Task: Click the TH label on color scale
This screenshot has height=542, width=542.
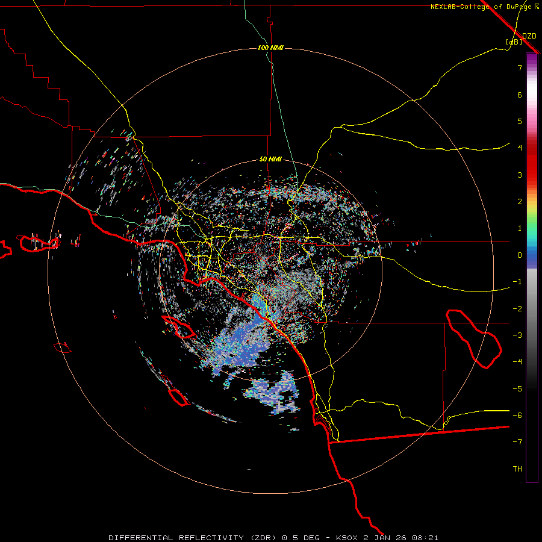Action: 517,469
